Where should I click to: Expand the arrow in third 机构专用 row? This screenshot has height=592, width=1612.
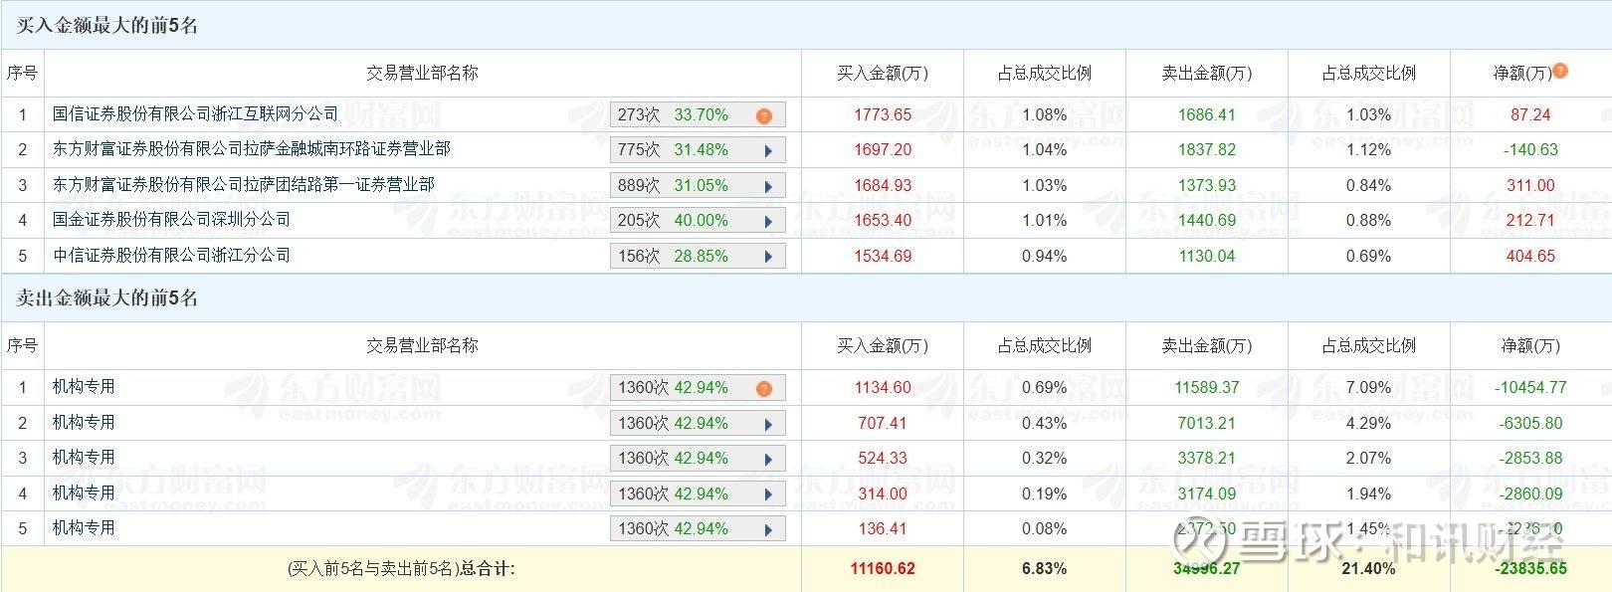pos(768,459)
